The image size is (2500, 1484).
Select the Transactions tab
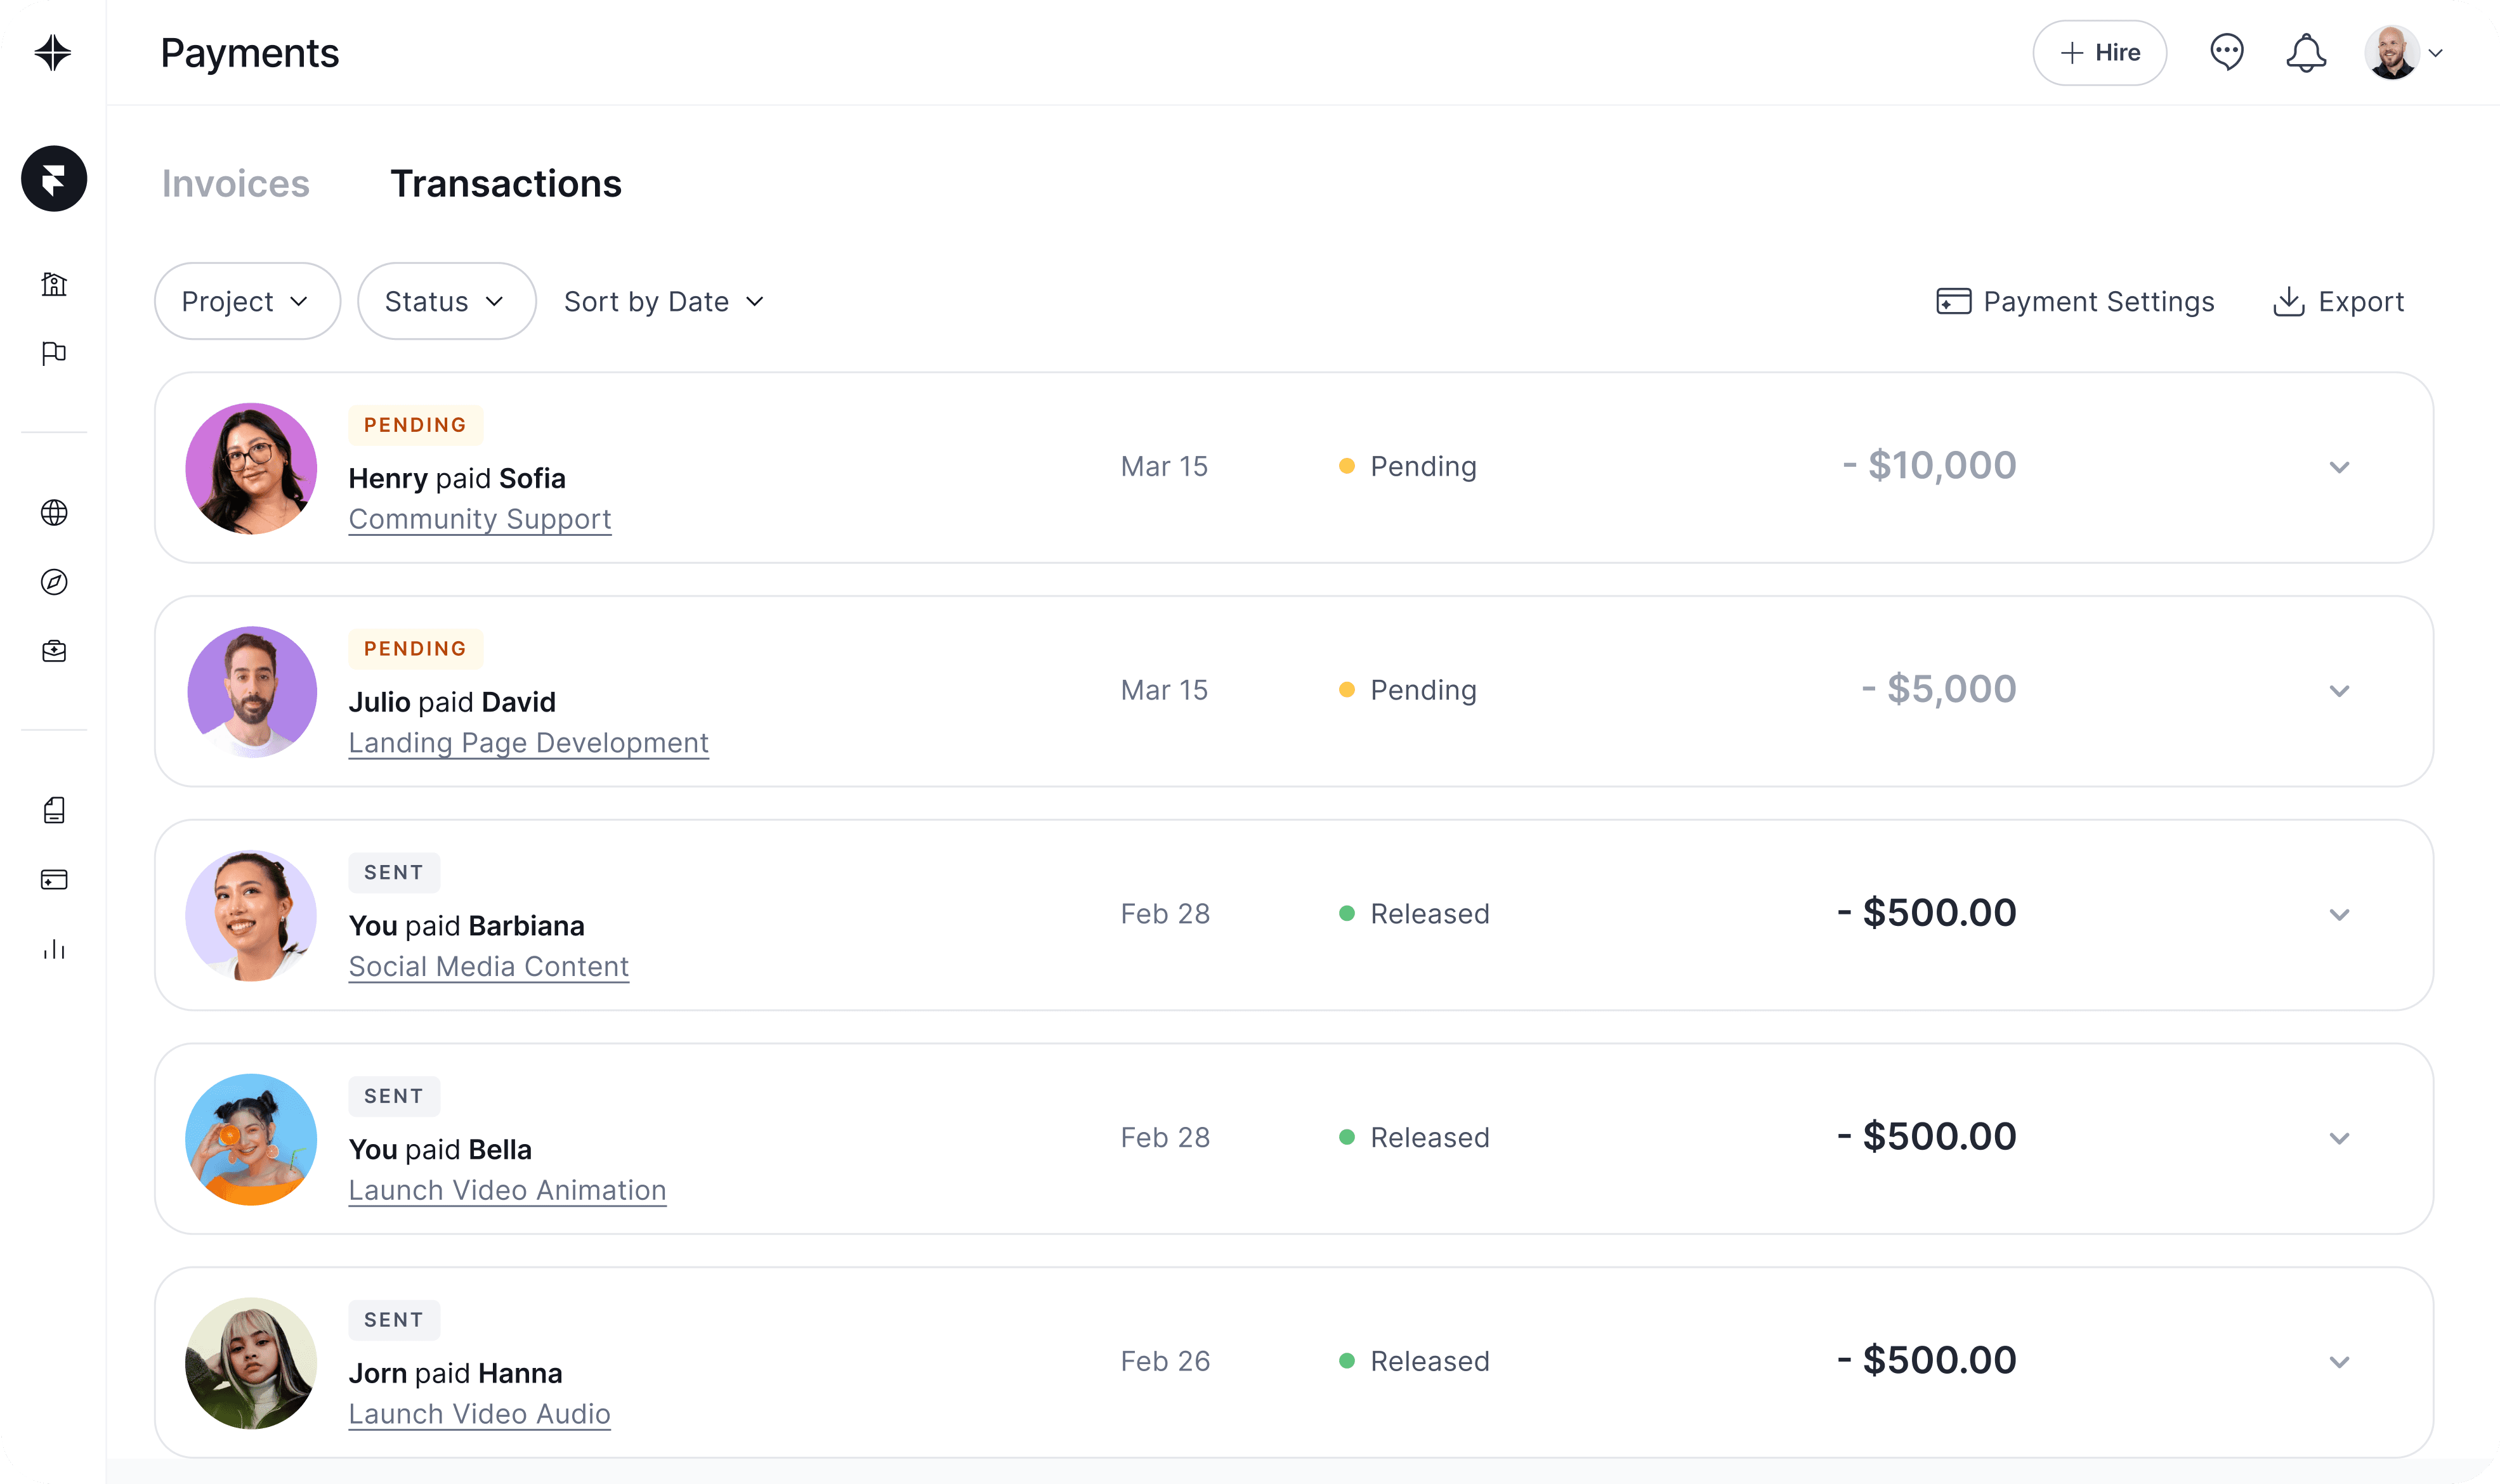tap(506, 184)
